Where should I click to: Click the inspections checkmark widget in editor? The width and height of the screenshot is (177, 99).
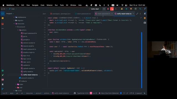(x=141, y=18)
